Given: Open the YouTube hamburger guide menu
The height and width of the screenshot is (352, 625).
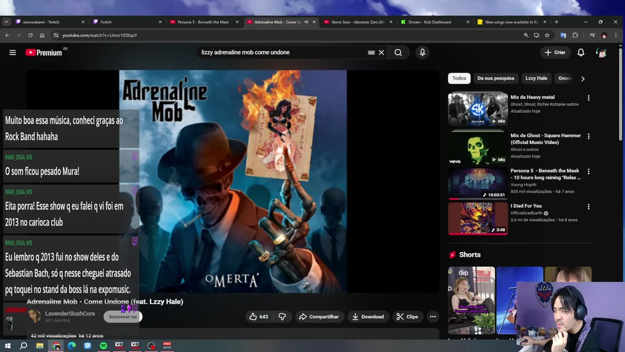Looking at the screenshot, I should [13, 52].
